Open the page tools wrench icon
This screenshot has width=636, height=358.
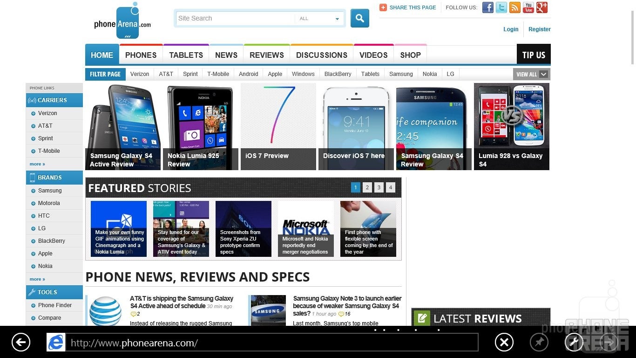point(574,343)
